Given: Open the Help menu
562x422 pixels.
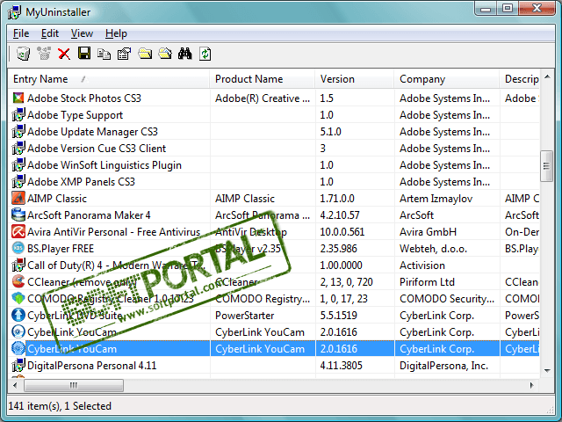Looking at the screenshot, I should tap(116, 33).
